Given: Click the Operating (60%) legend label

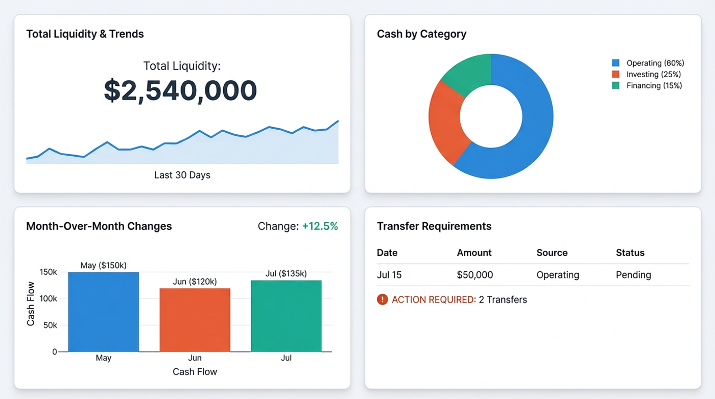Looking at the screenshot, I should point(655,63).
